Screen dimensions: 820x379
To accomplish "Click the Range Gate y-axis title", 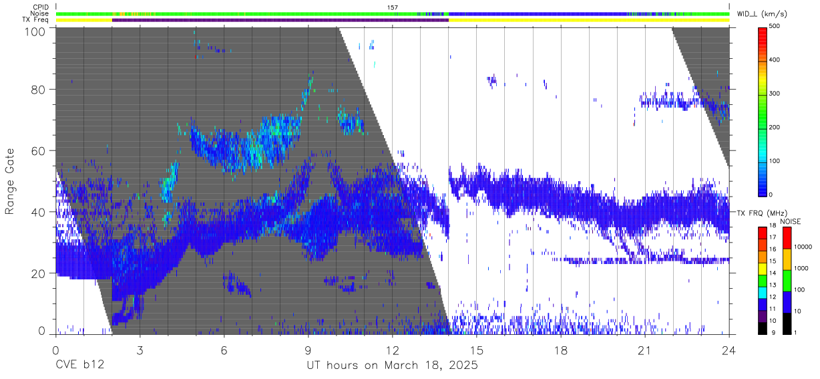I will click(x=9, y=181).
